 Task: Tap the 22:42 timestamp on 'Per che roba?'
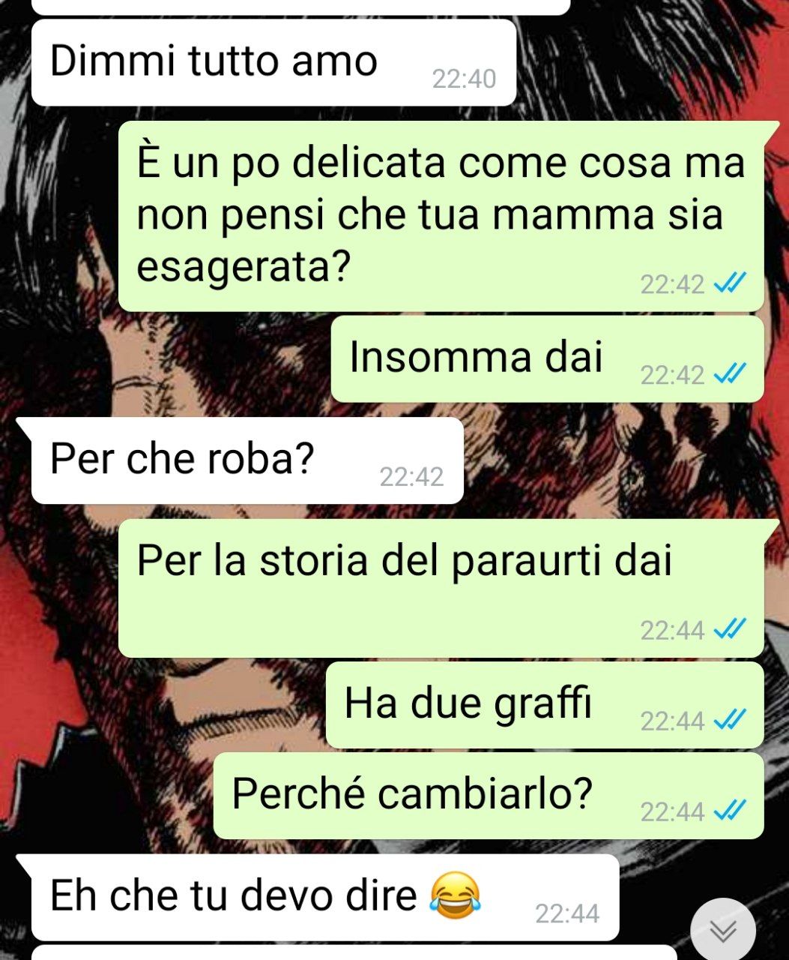pos(411,476)
